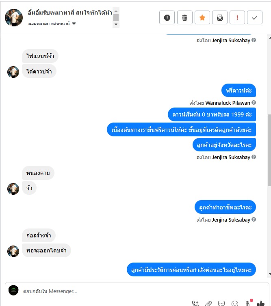Click the phone call request icon
271x306 pixels.
point(195,303)
